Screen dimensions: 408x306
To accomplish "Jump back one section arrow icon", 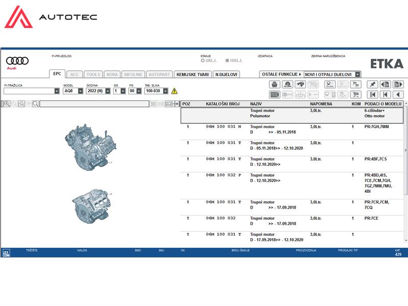I will pyautogui.click(x=386, y=94).
